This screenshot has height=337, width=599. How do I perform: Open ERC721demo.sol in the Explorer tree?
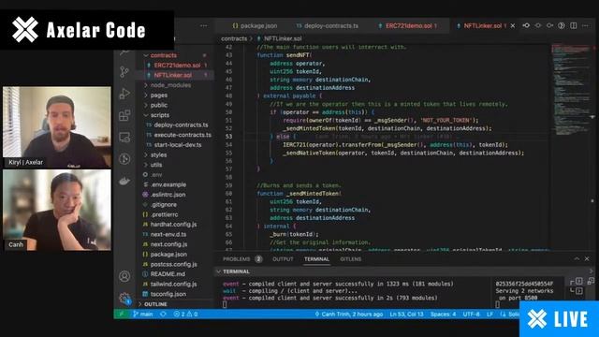177,66
